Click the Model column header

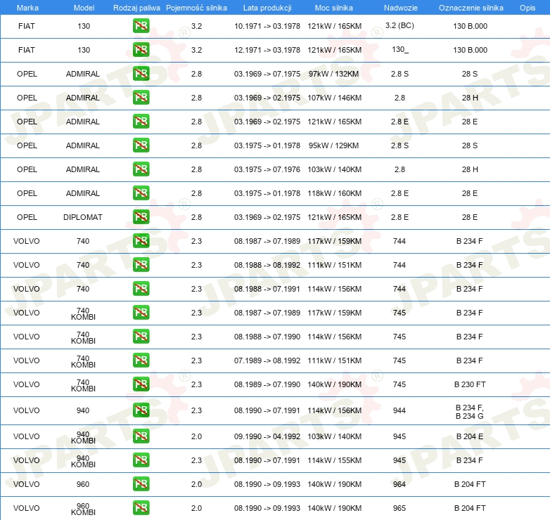(84, 8)
